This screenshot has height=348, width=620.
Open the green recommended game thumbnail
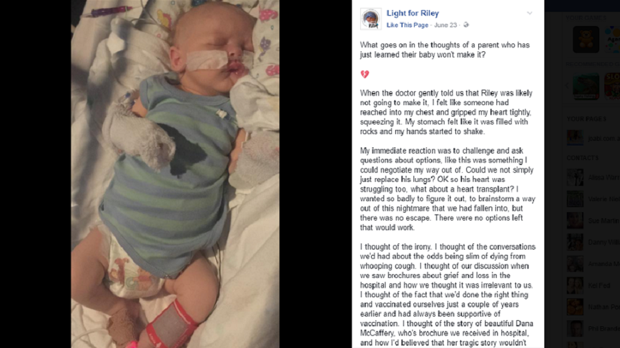pos(585,86)
